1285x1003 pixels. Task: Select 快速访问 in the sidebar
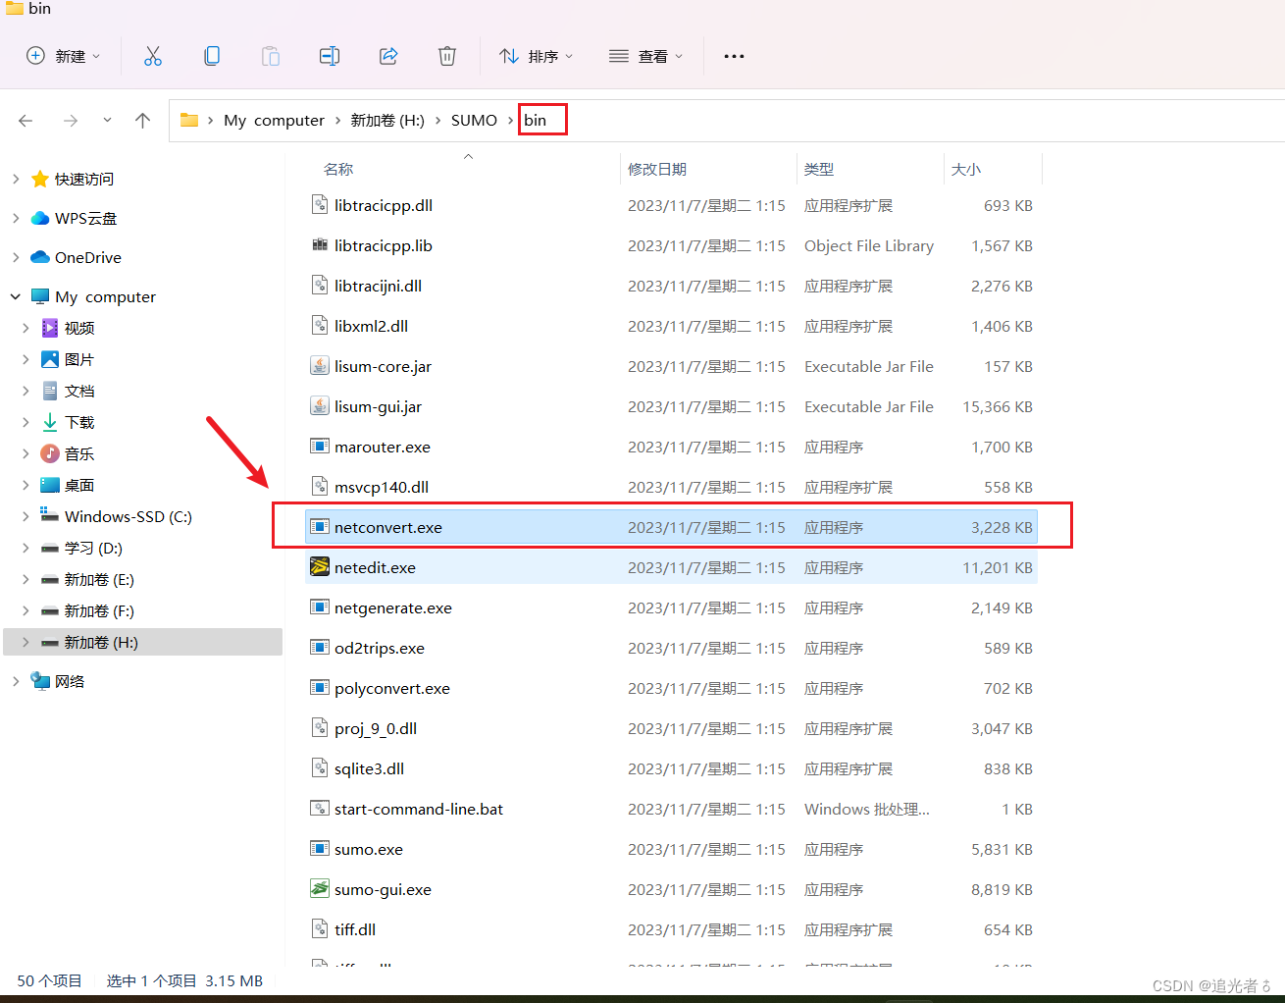[x=84, y=179]
